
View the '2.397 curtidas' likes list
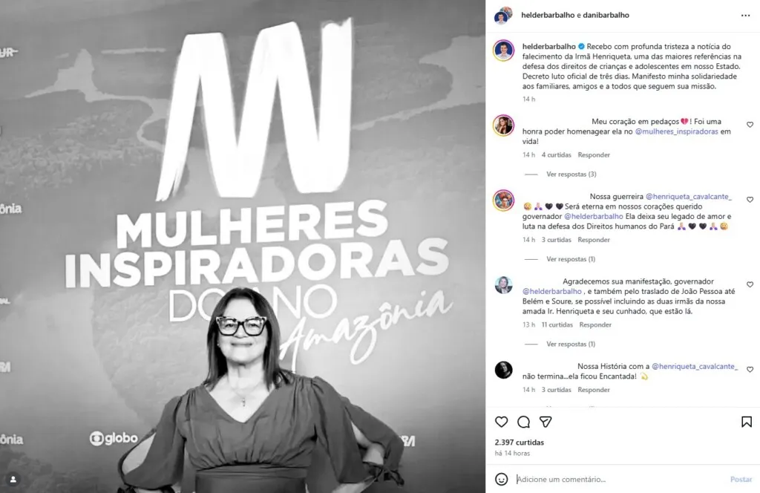pyautogui.click(x=519, y=442)
